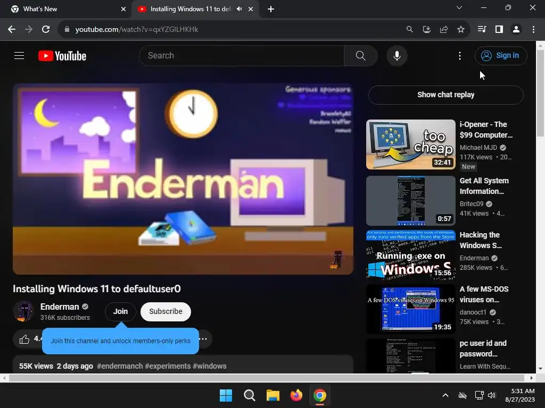The image size is (545, 408).
Task: Click Show chat replay
Action: click(446, 95)
